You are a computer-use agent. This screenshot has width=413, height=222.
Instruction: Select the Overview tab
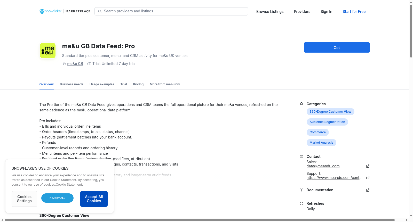coord(46,84)
